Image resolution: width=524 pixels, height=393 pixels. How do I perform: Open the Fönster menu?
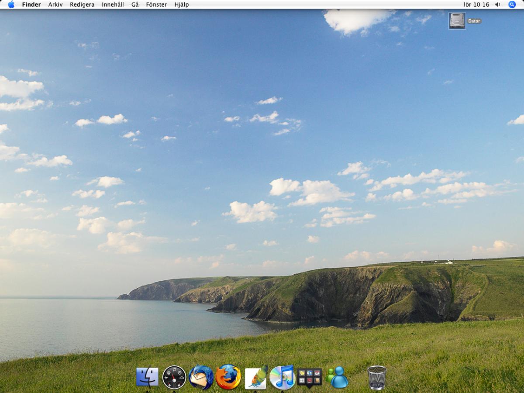[x=156, y=4]
